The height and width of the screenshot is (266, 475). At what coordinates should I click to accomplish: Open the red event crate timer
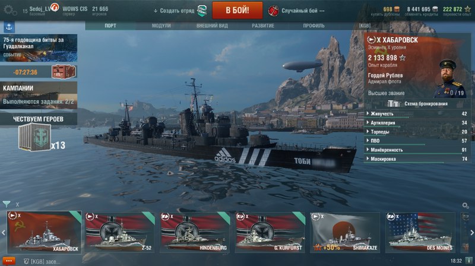(x=39, y=72)
